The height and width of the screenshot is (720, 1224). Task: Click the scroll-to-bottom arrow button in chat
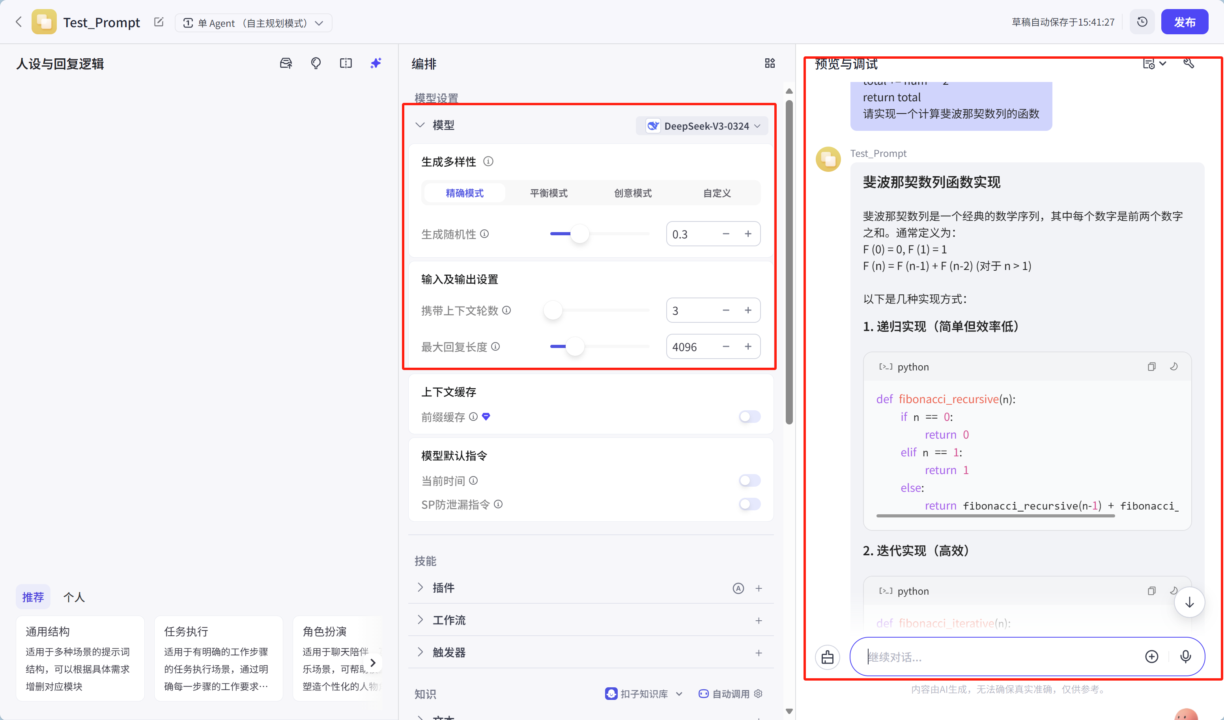(1189, 602)
